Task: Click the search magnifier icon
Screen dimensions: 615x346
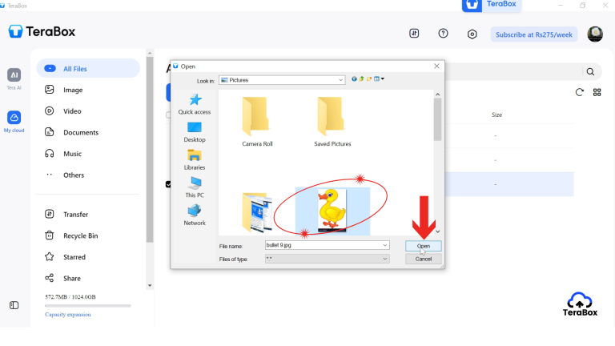Action: (590, 72)
